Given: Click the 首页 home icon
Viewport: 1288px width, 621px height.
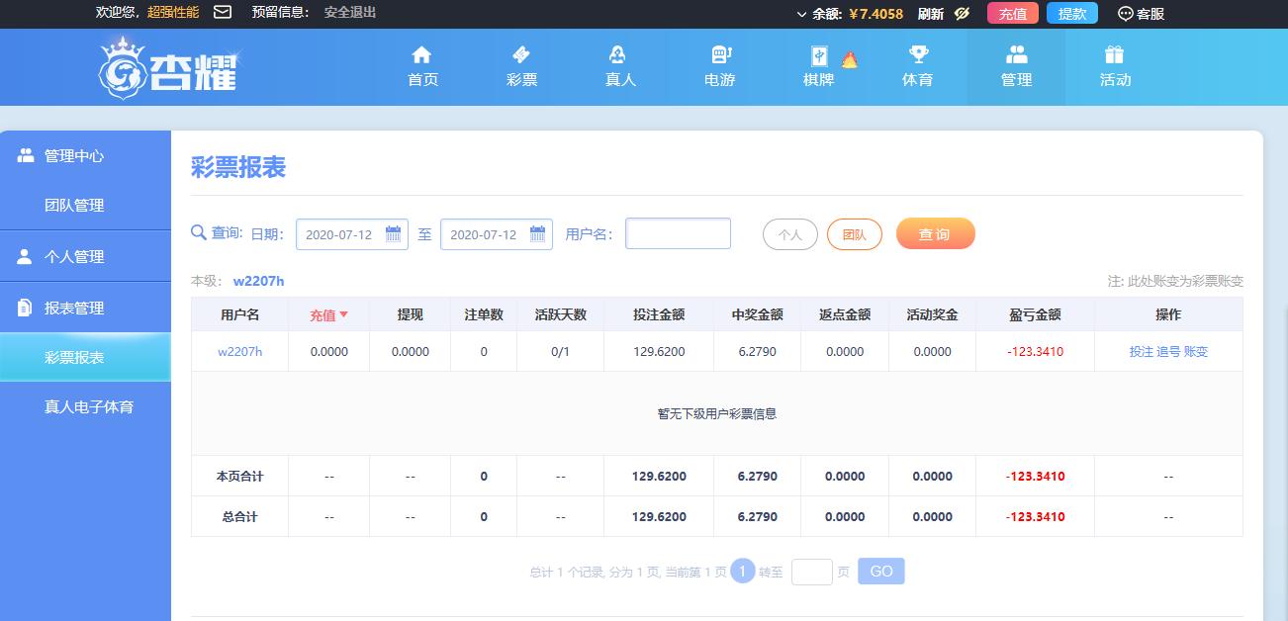Looking at the screenshot, I should click(x=422, y=55).
